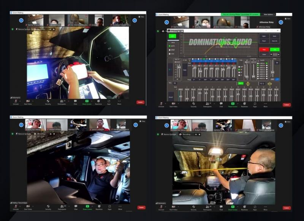Click Share Screen in the steering wheel meeting
Screen dimensions: 304x221
tap(87, 101)
